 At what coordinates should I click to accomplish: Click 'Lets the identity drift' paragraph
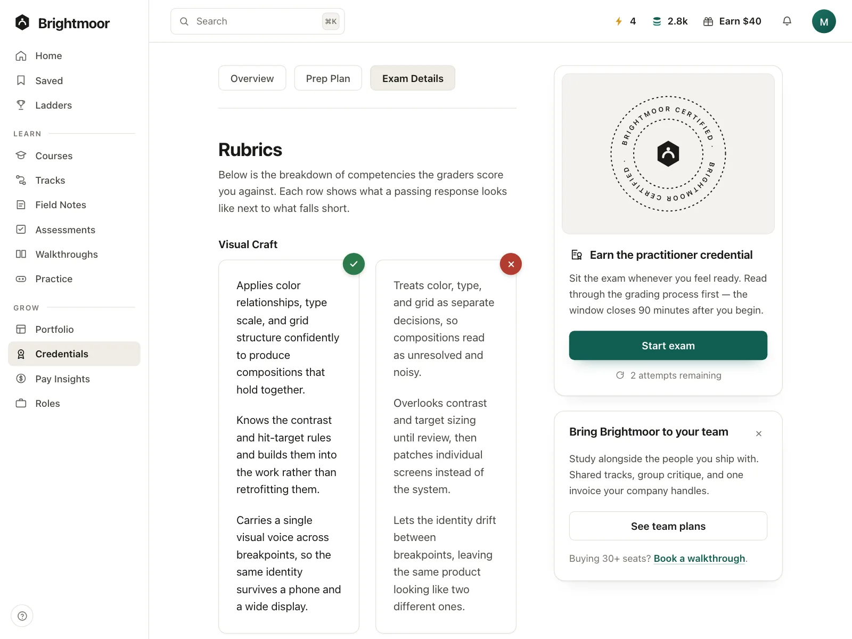point(445,563)
